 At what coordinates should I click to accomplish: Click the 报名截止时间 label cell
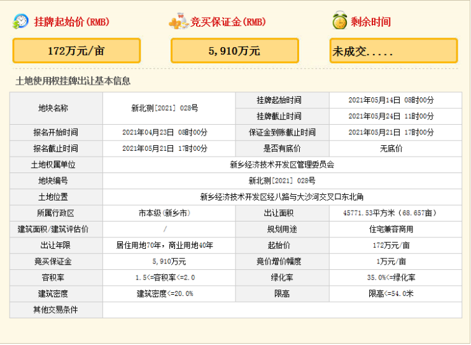click(x=56, y=148)
